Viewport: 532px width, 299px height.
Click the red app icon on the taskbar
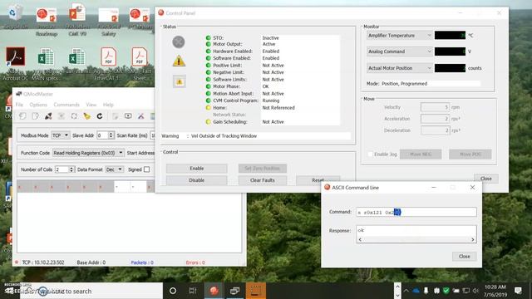(x=214, y=291)
